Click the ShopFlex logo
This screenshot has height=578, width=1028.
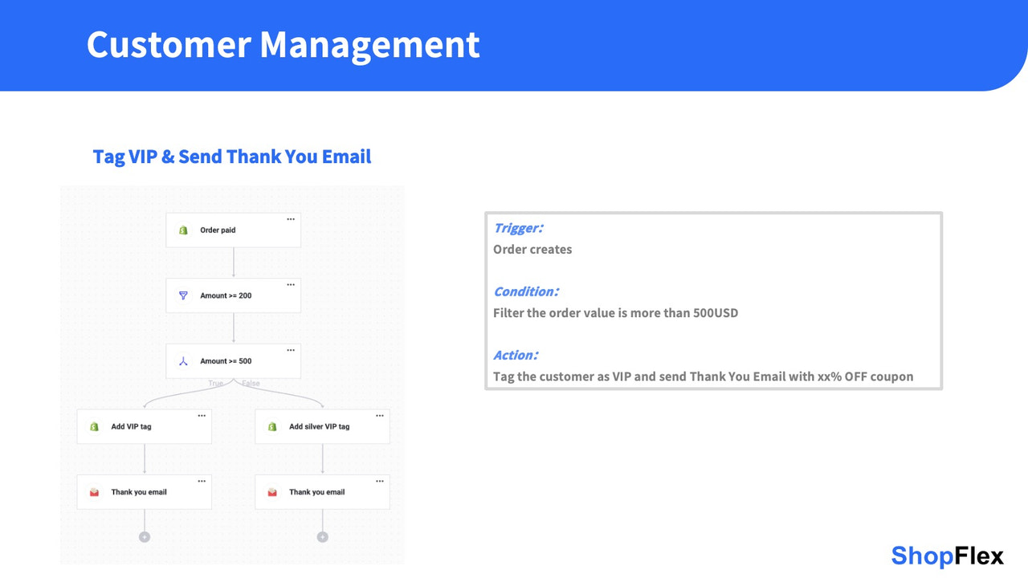946,556
